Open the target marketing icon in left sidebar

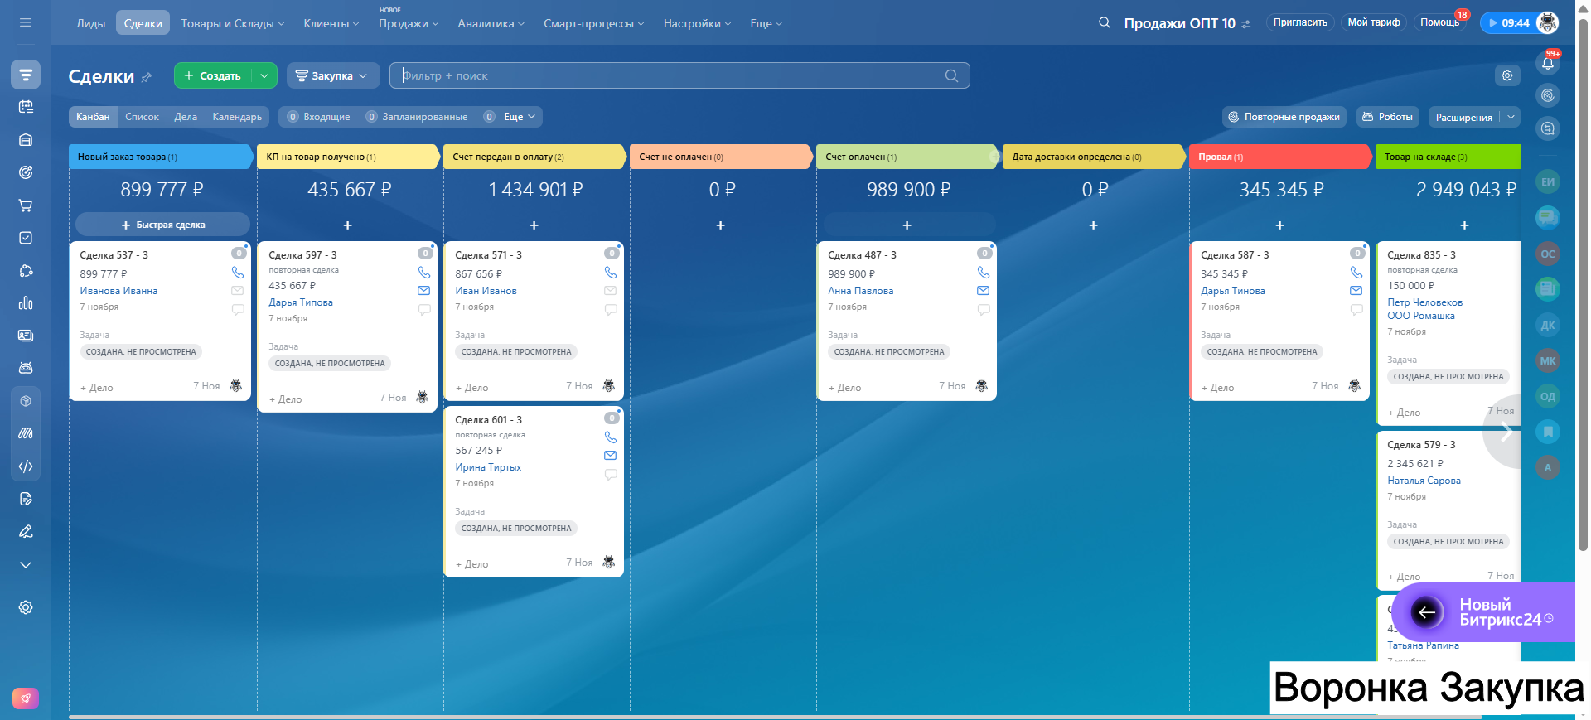click(26, 172)
